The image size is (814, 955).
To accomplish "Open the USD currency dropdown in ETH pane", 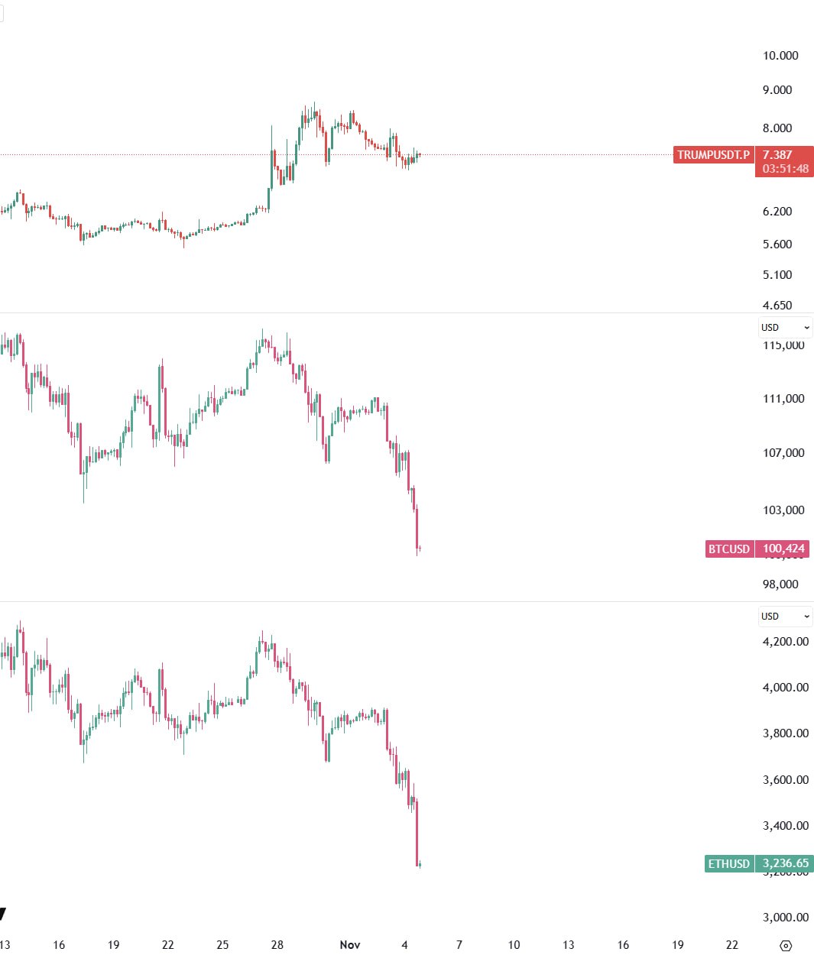I will [x=785, y=617].
